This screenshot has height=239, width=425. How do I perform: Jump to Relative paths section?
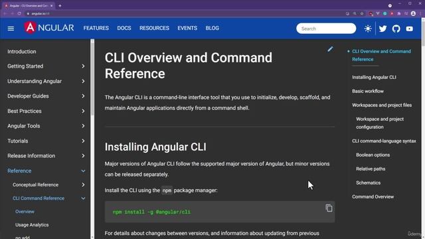point(371,169)
